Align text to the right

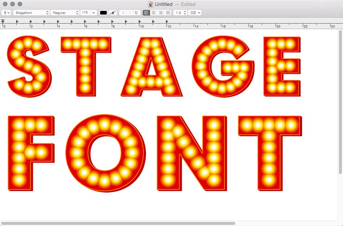[160, 13]
